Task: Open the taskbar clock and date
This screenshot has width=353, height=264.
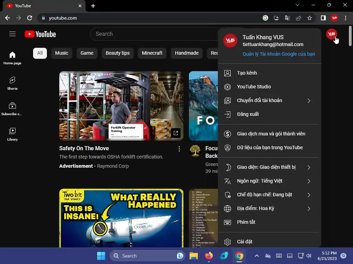Action: (x=327, y=256)
